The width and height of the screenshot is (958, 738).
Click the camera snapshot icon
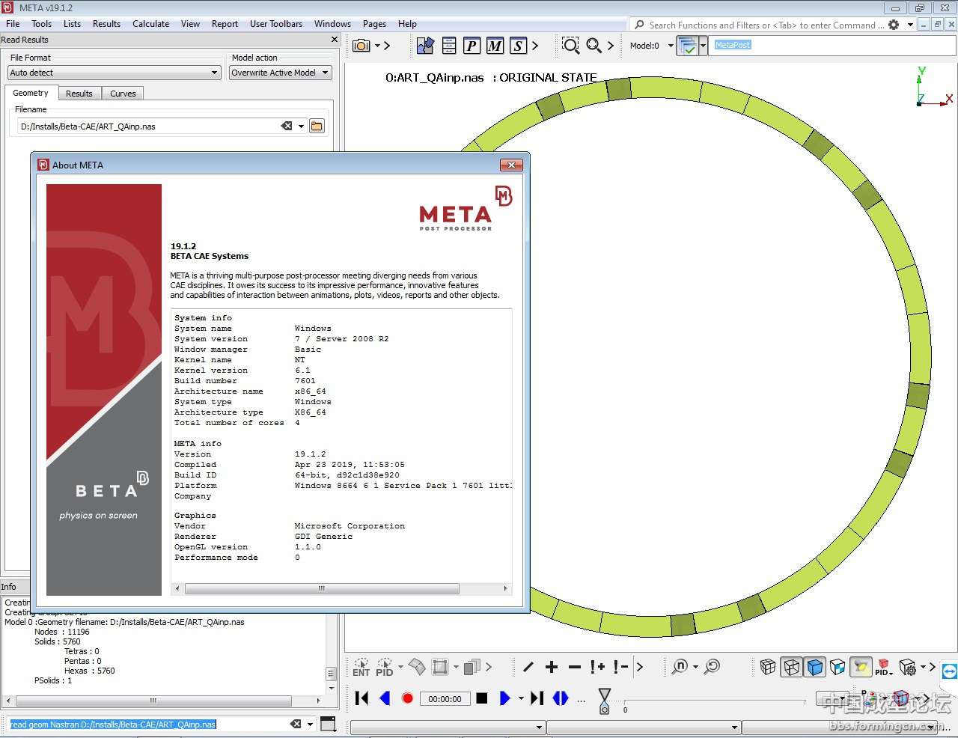[361, 46]
